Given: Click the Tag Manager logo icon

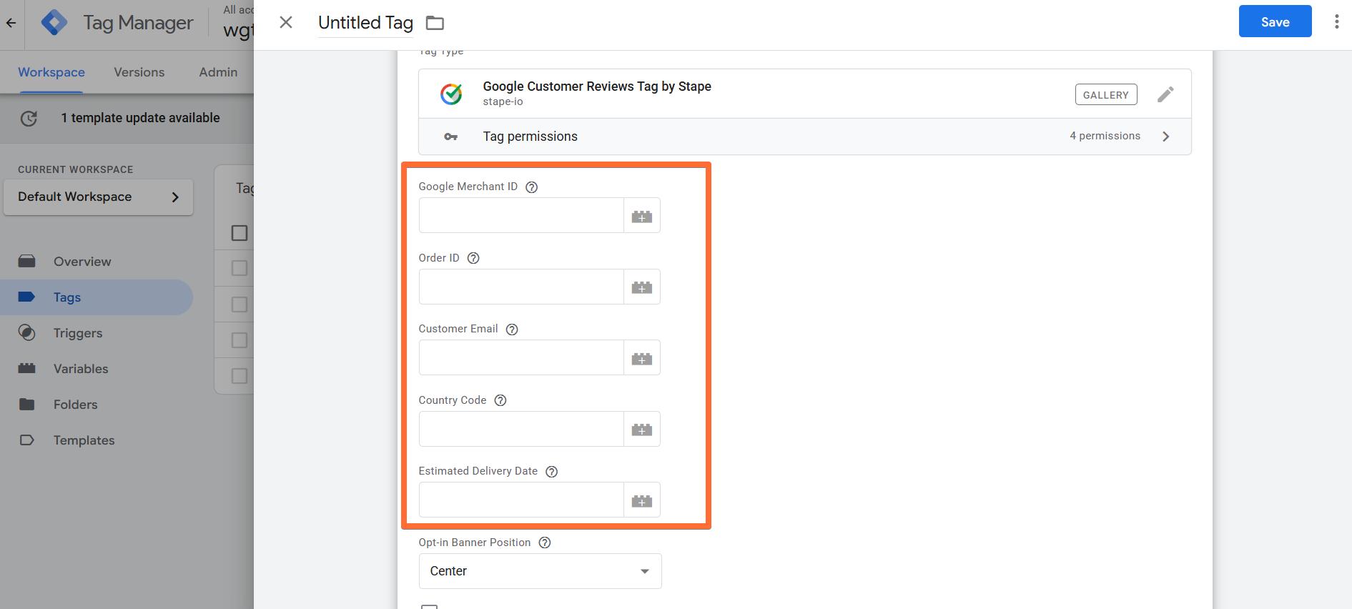Looking at the screenshot, I should click(54, 23).
